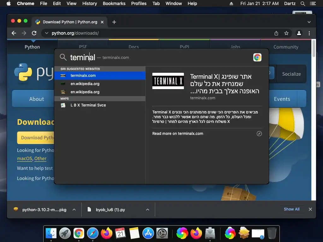Select the Download Python | Python.org tab
Viewport: 323px width, 242px height.
[x=69, y=22]
